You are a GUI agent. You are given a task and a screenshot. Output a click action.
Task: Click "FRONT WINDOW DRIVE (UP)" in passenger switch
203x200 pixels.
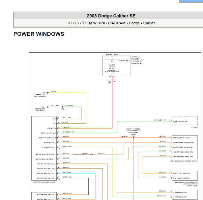(x=183, y=157)
